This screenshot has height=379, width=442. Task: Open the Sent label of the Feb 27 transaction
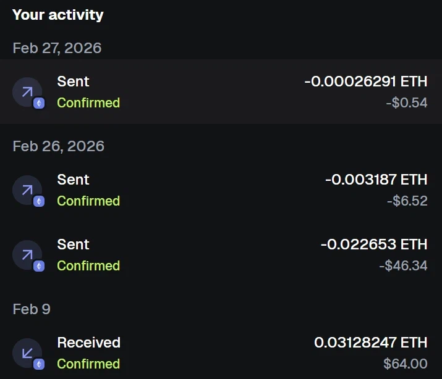click(73, 81)
